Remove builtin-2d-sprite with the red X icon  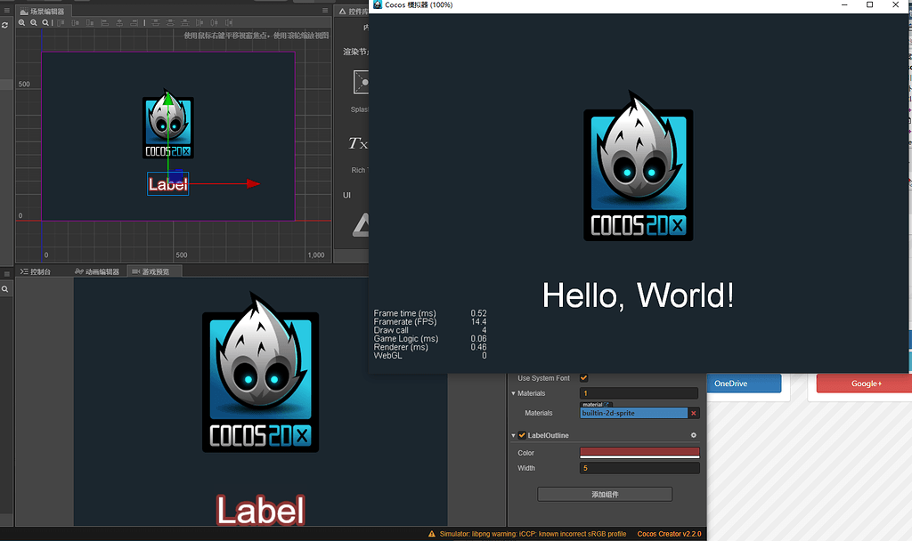[692, 413]
